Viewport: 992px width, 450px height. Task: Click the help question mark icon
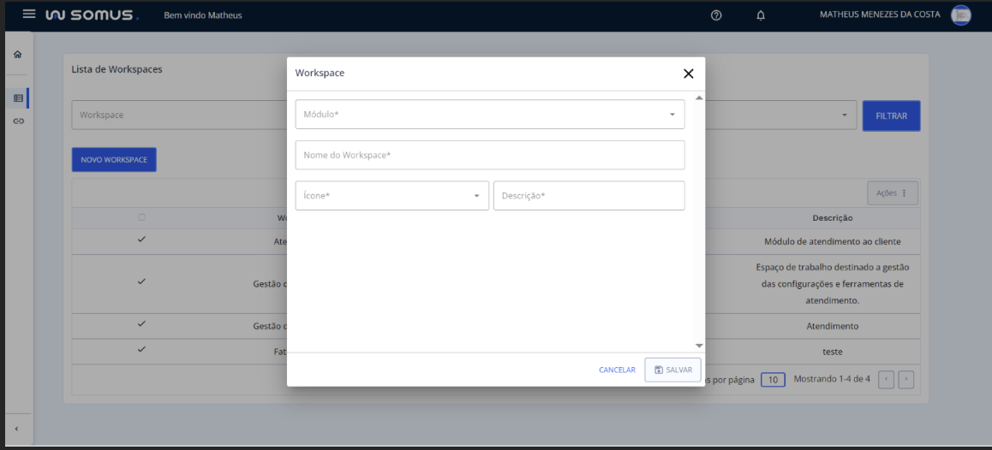716,15
